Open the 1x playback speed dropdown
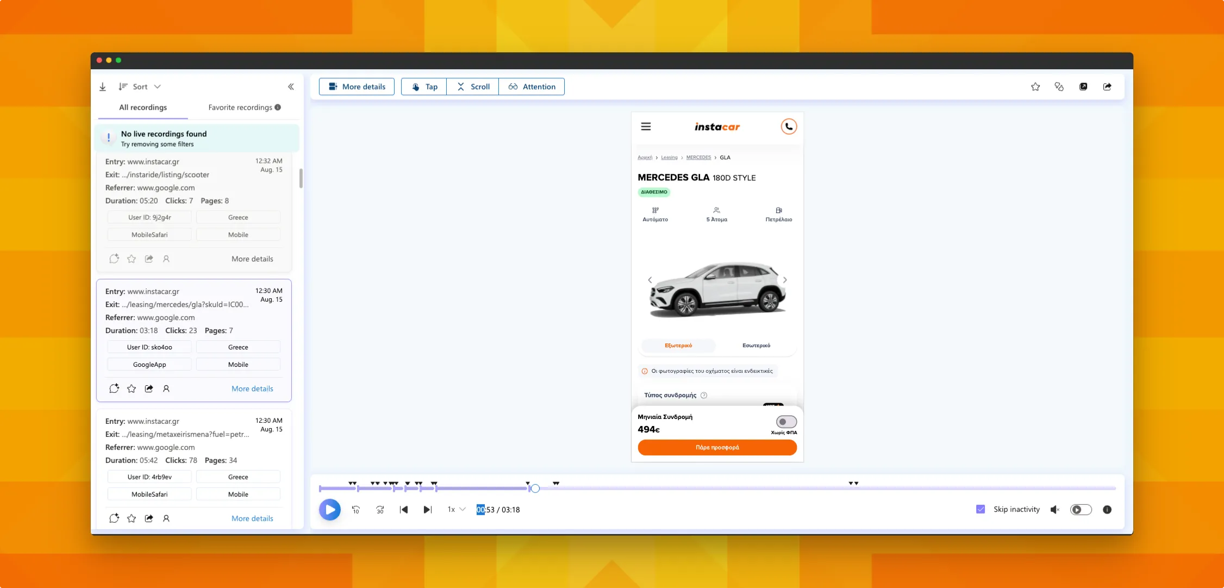The width and height of the screenshot is (1224, 588). (457, 510)
